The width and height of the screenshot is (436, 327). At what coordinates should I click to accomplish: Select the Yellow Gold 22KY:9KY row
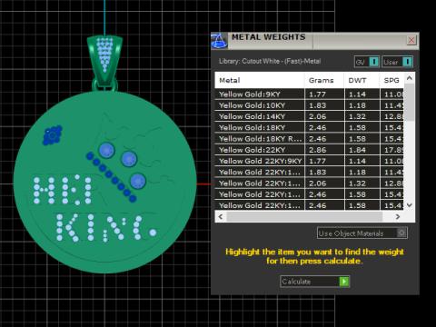[309, 161]
